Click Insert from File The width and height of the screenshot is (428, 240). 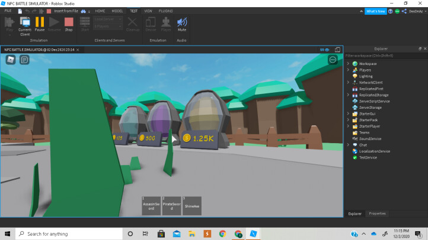click(x=66, y=11)
